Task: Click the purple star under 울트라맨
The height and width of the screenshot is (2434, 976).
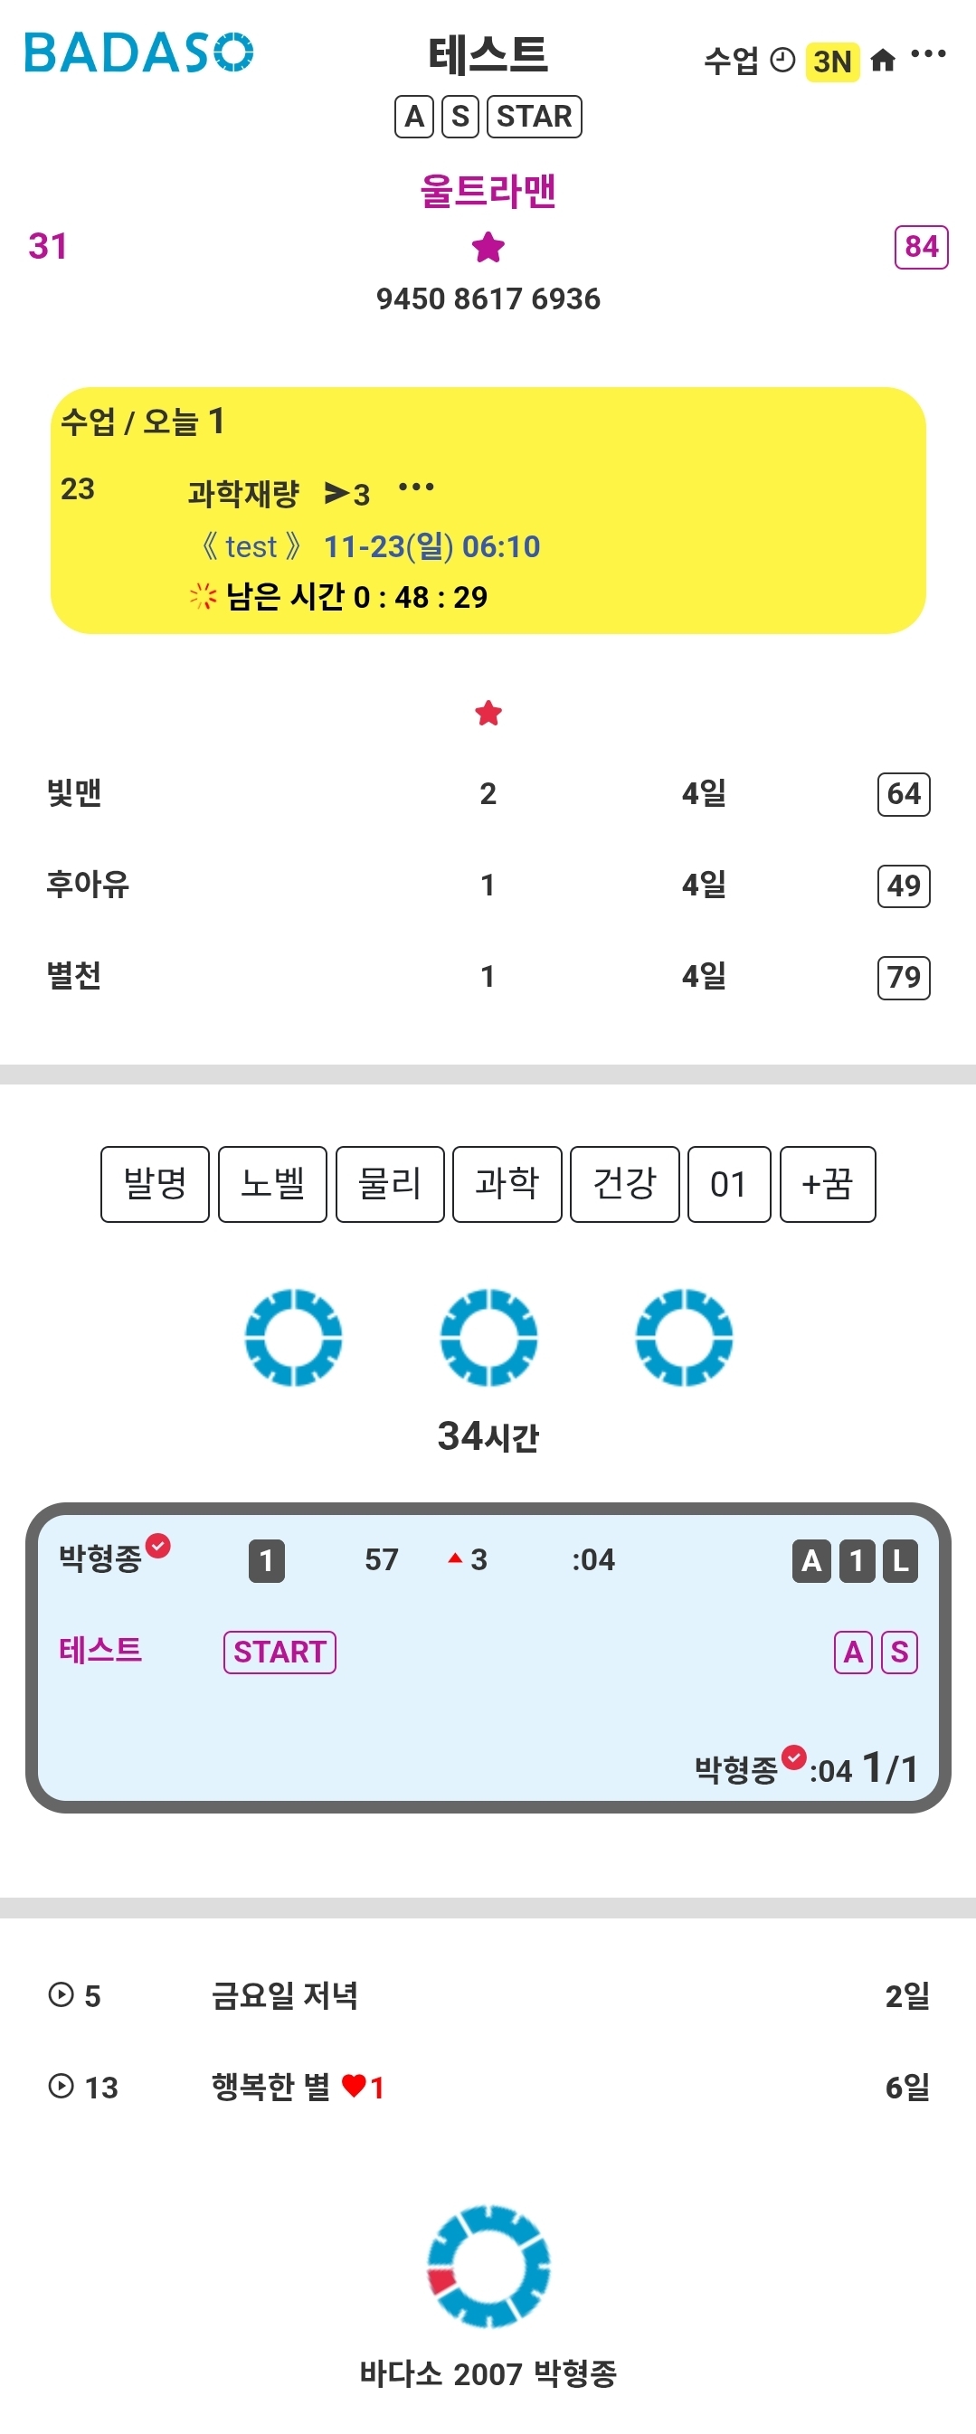Action: click(x=488, y=248)
